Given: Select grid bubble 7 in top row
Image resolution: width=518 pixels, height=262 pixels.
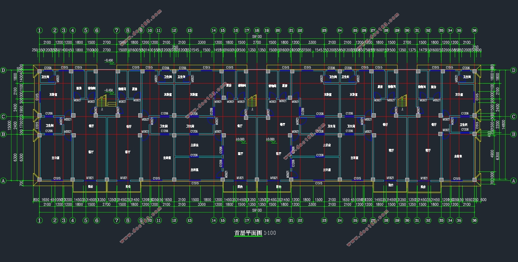Looking at the screenshot, I should point(117,30).
